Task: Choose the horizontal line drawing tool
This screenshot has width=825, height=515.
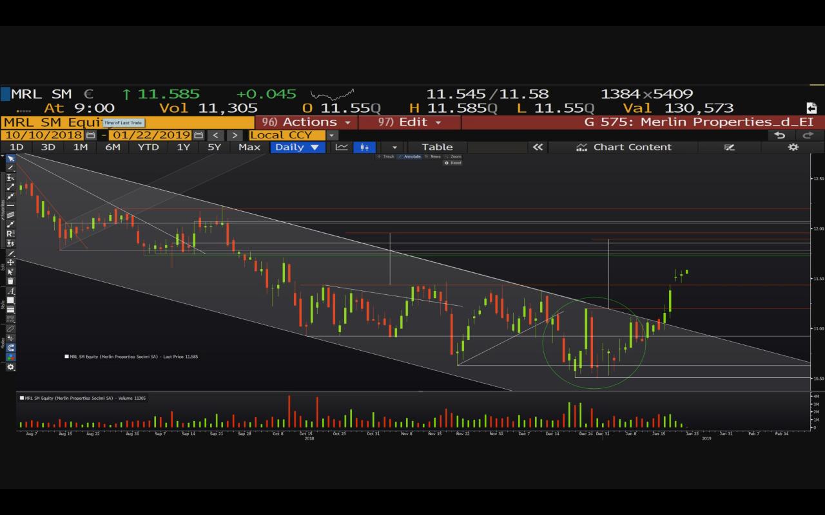Action: click(10, 205)
